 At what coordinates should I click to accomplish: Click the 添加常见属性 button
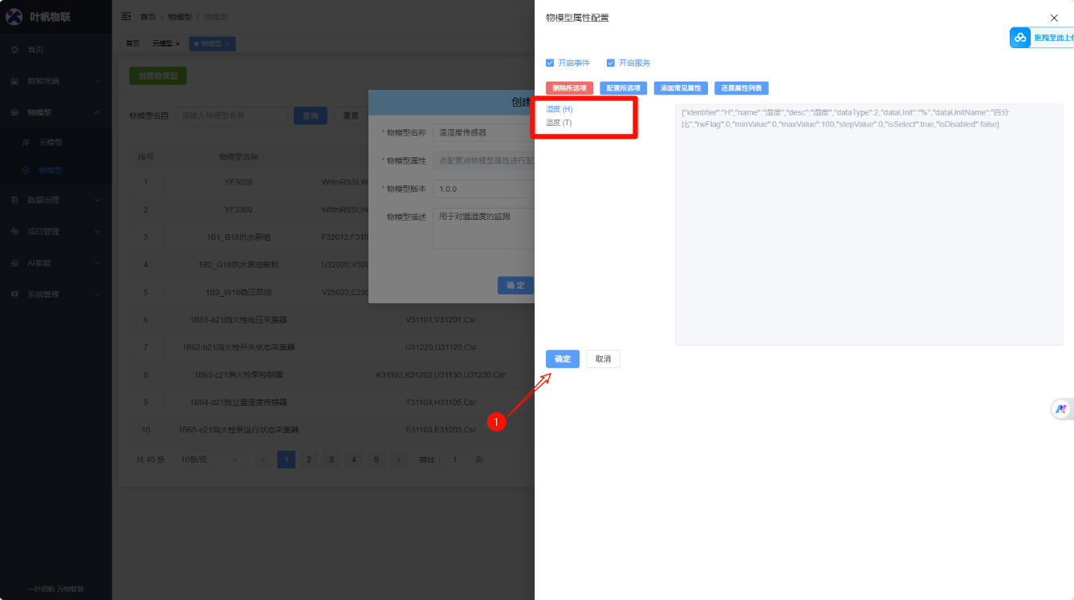[x=681, y=88]
